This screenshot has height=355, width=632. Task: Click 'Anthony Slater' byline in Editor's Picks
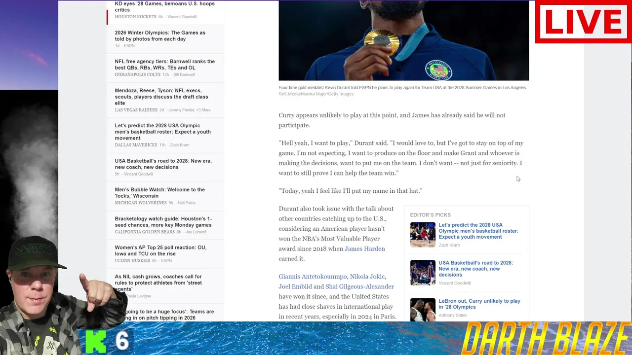coord(453,316)
